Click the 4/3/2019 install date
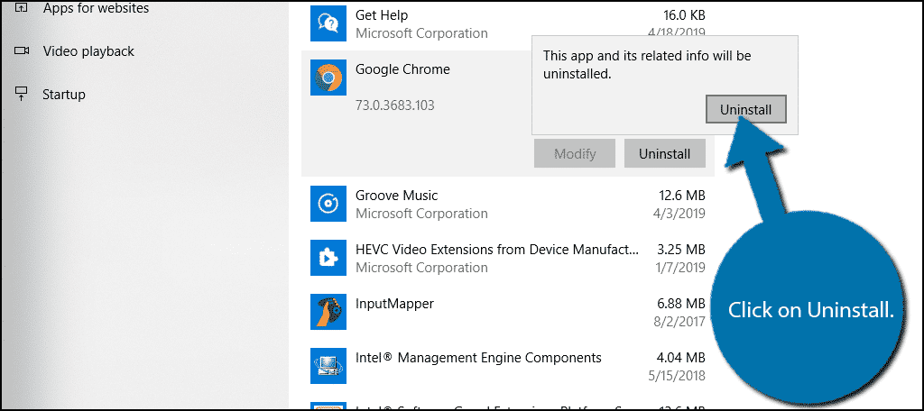Screen dimensions: 924x411 point(680,213)
